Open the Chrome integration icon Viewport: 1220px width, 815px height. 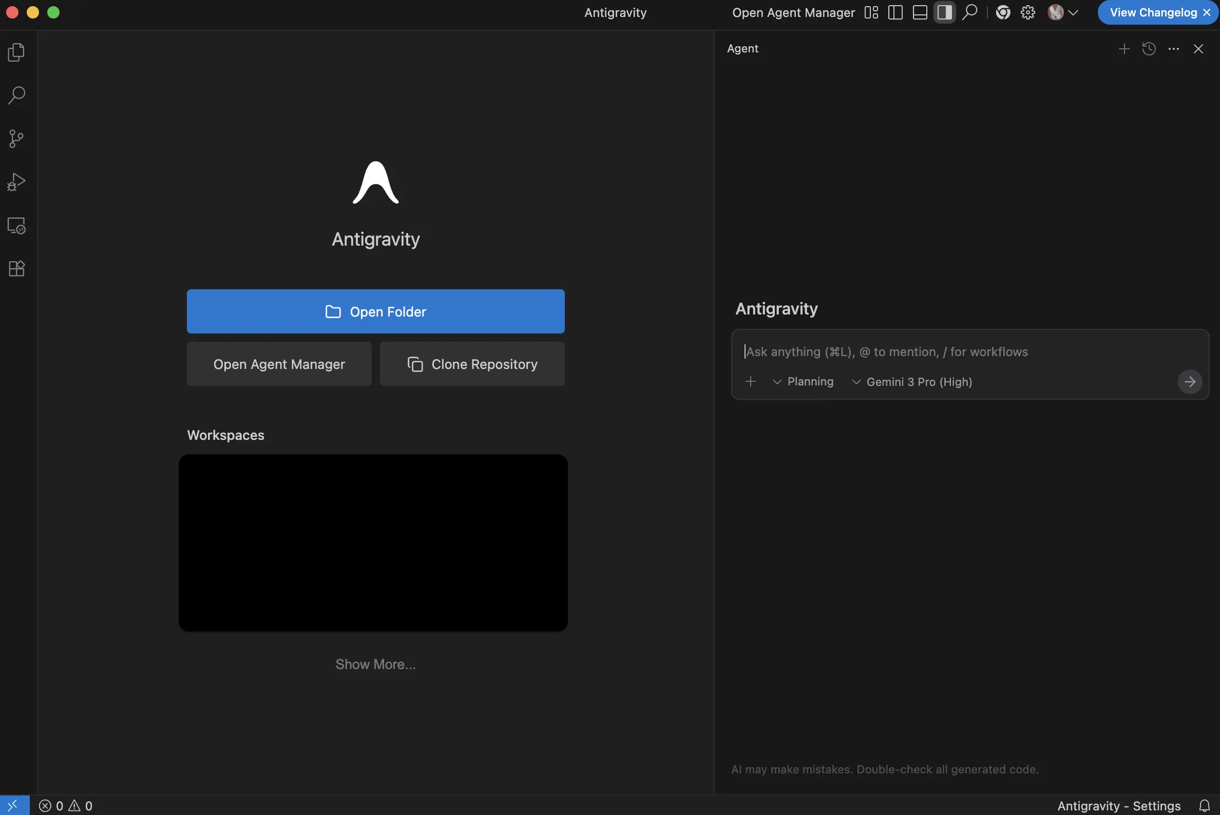(x=1003, y=12)
